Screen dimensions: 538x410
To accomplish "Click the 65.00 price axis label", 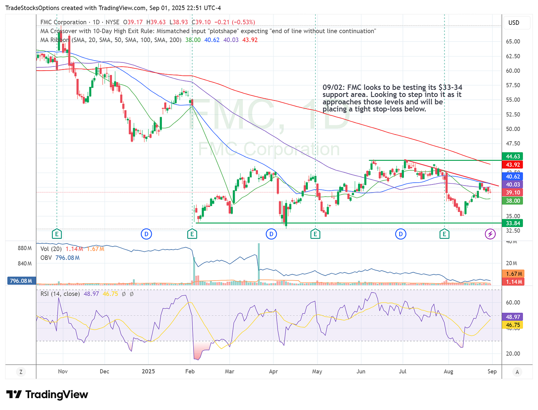I will [x=513, y=41].
